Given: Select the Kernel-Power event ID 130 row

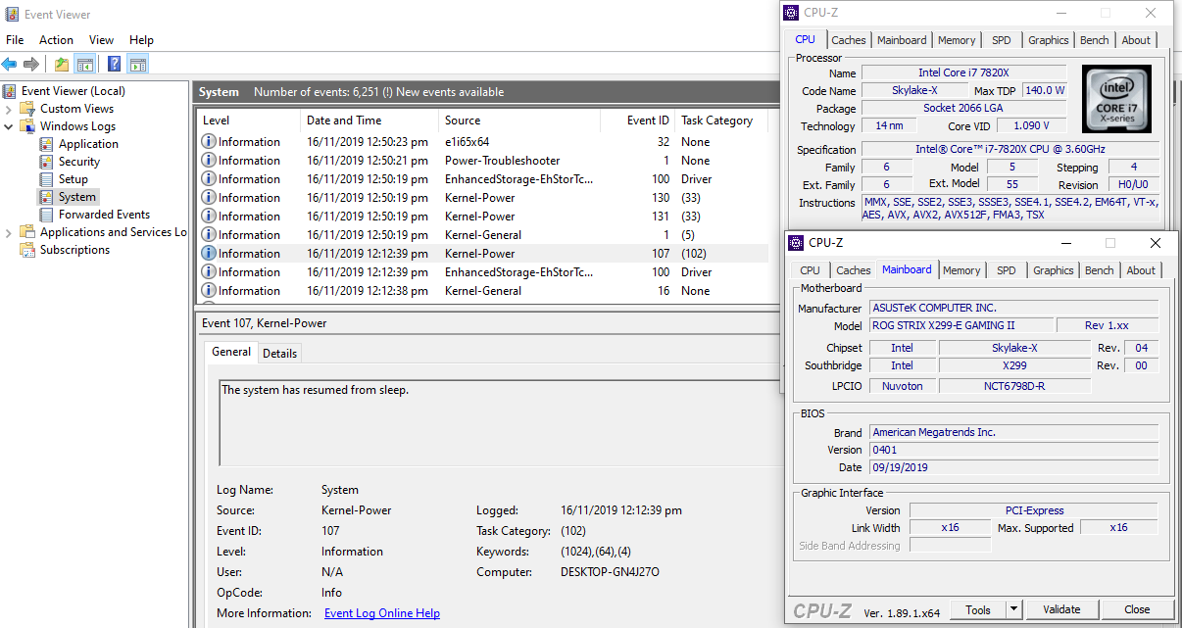Looking at the screenshot, I should 482,198.
